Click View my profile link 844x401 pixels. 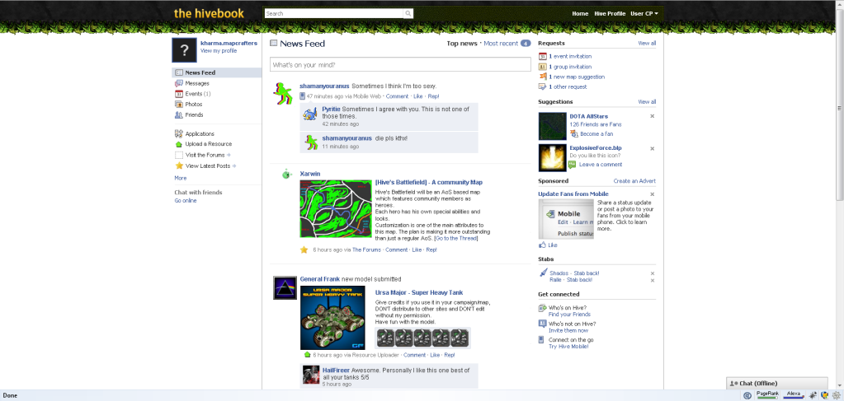[x=219, y=50]
